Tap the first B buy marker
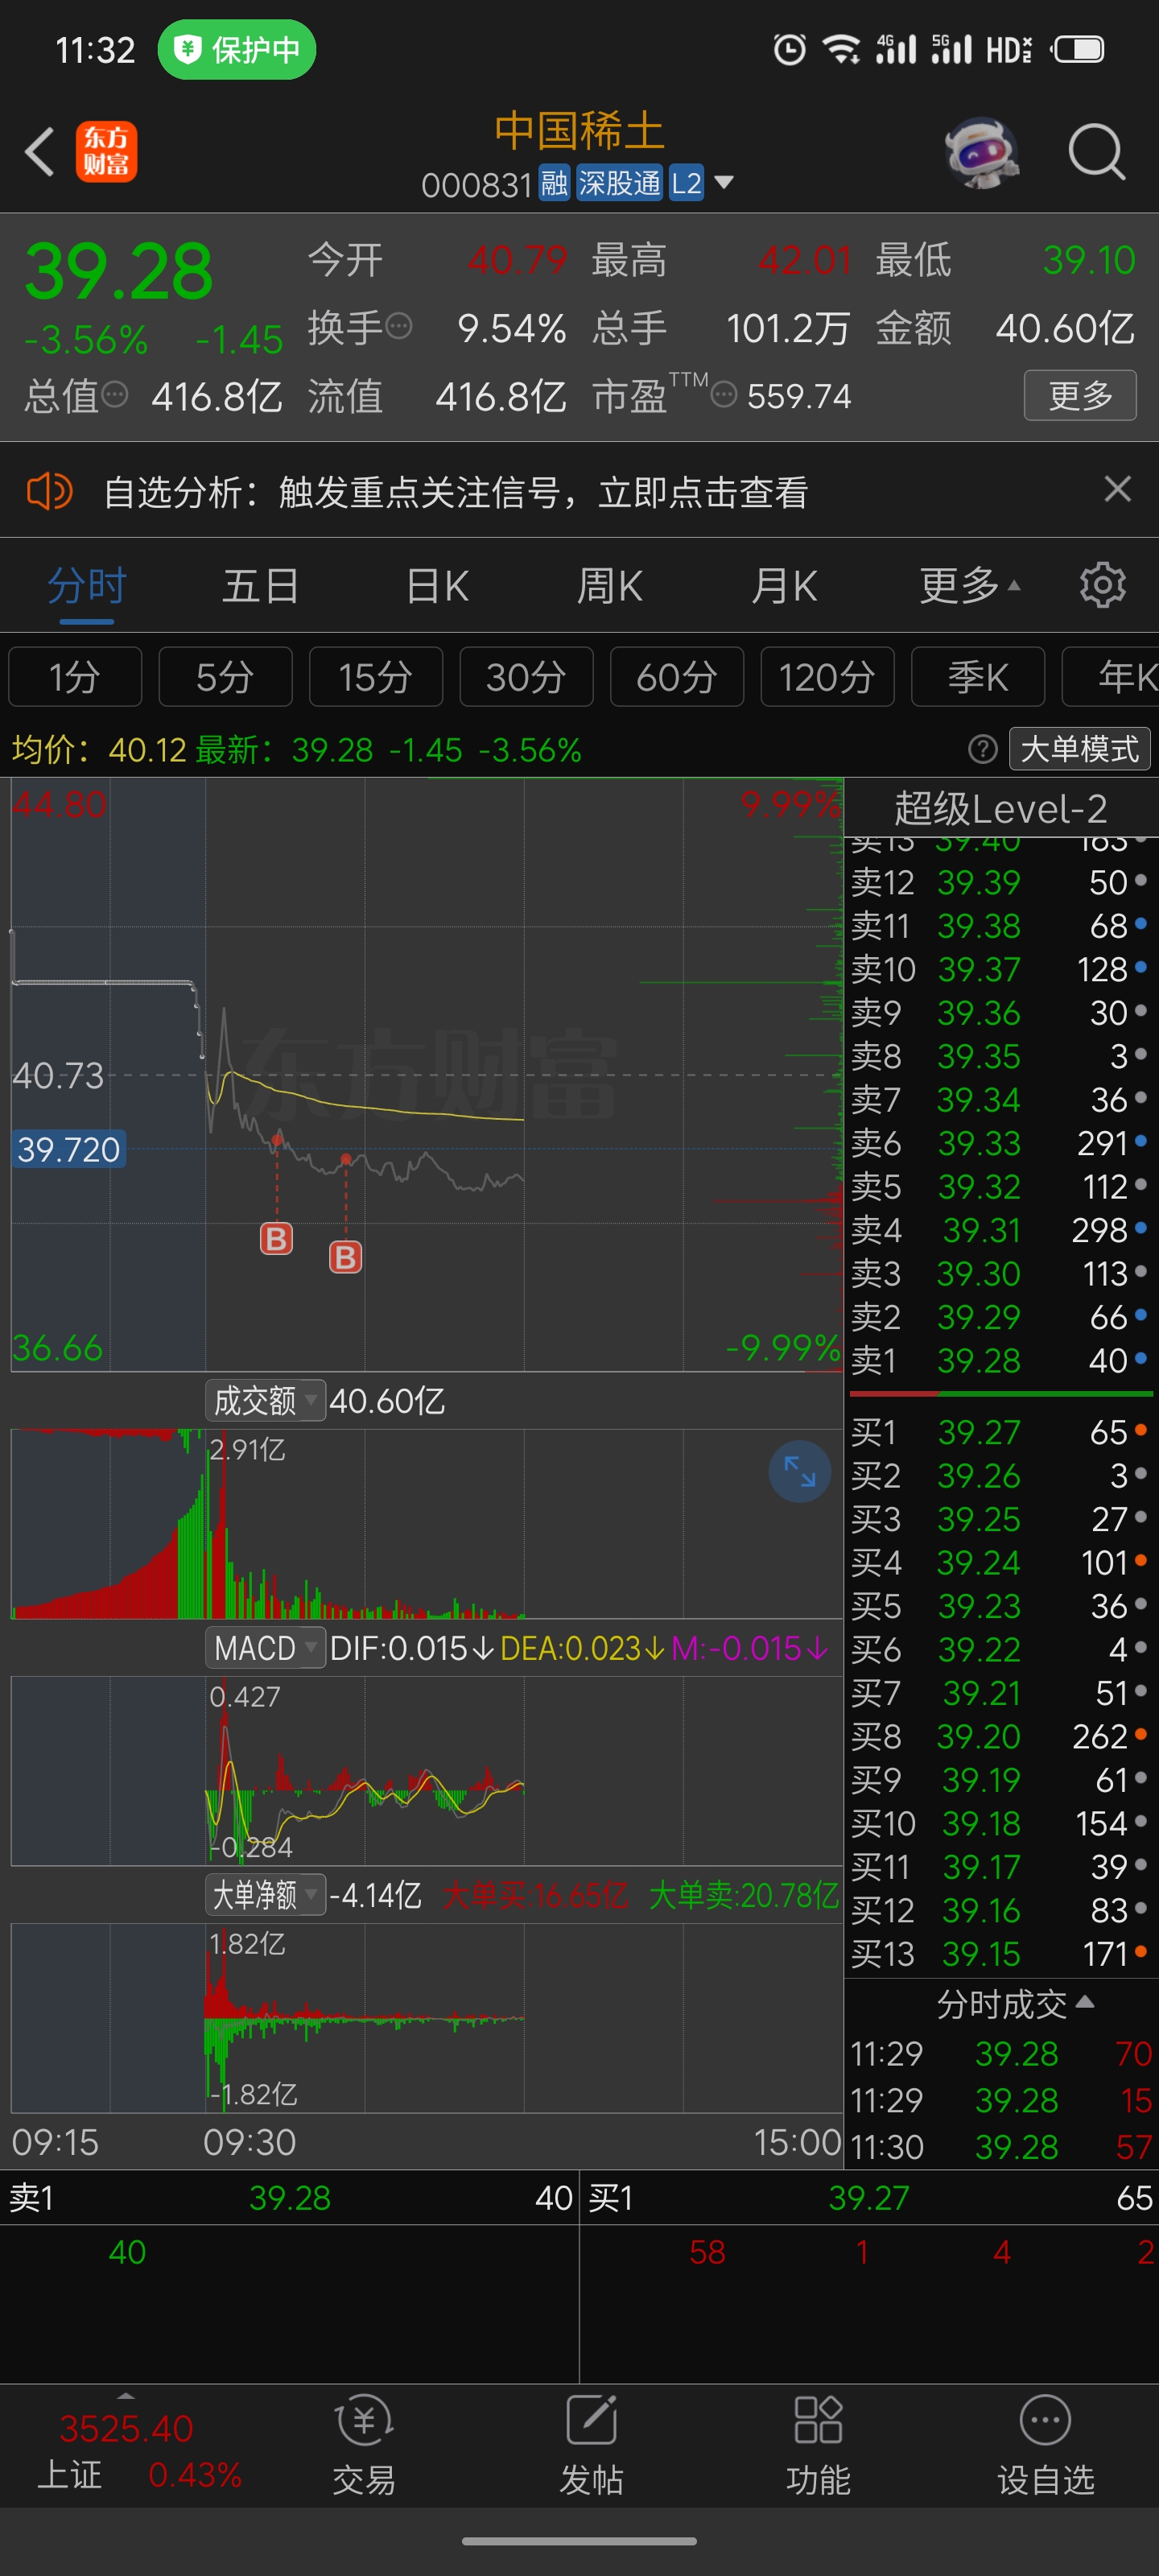1159x2576 pixels. [x=276, y=1238]
